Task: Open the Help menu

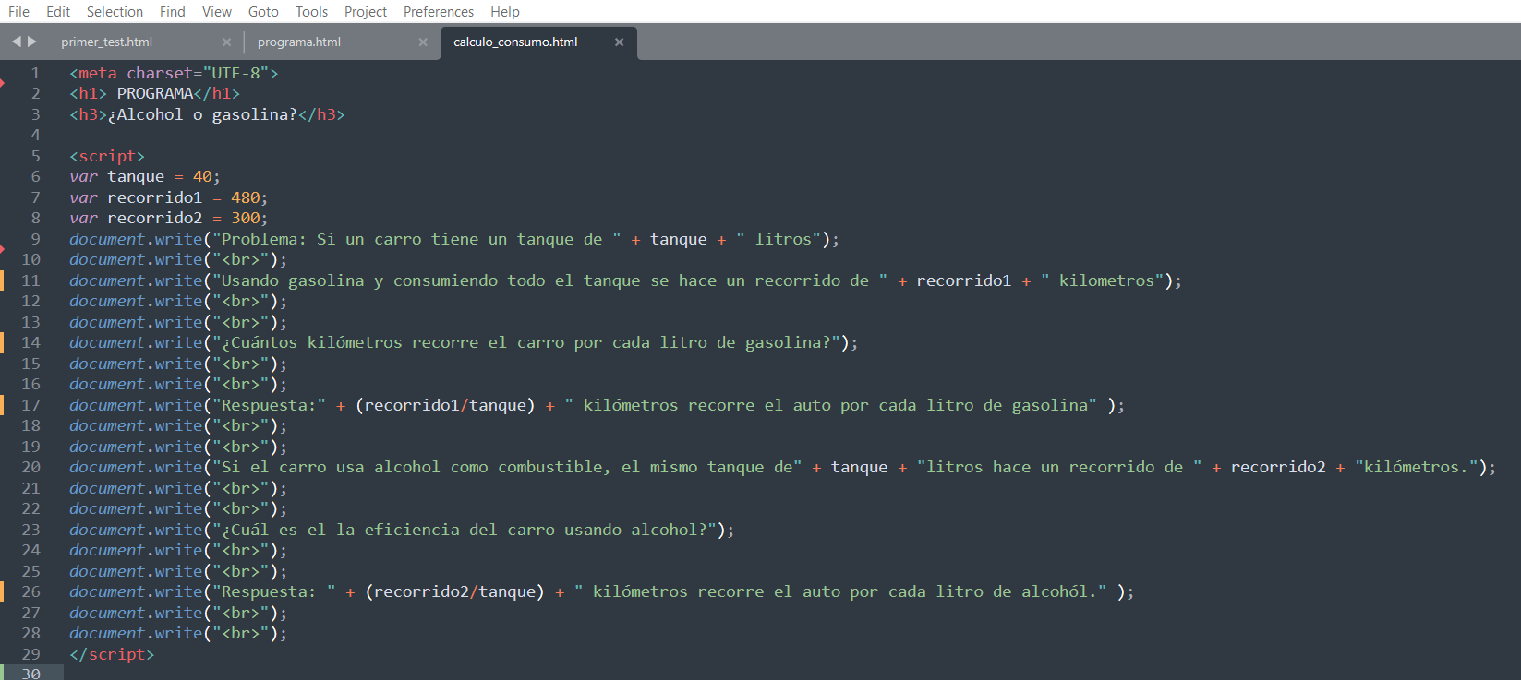Action: coord(505,12)
